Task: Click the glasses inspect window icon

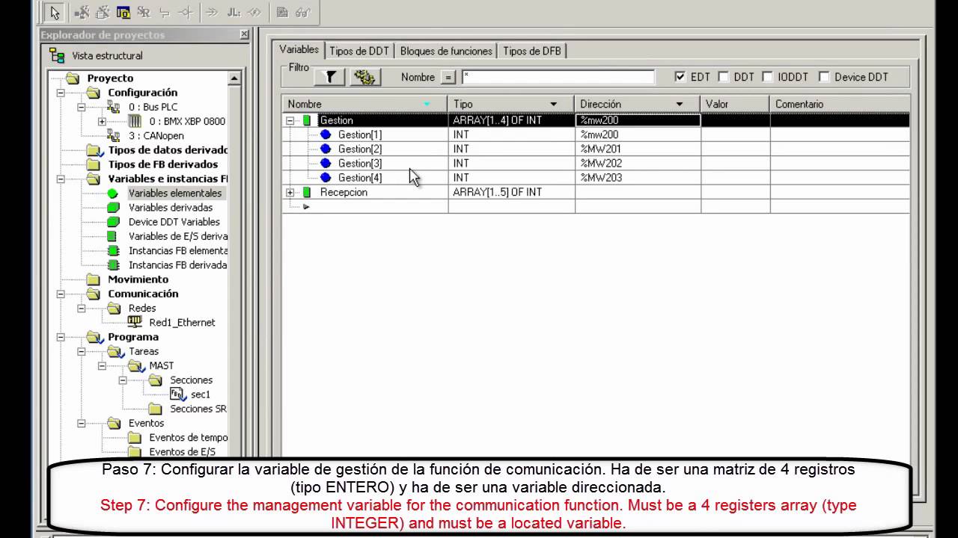Action: click(x=303, y=13)
